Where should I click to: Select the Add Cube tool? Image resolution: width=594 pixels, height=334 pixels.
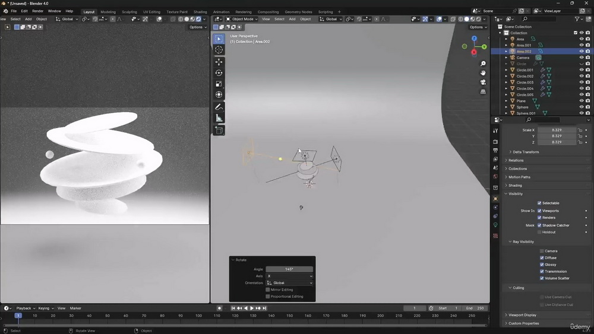[x=219, y=131]
